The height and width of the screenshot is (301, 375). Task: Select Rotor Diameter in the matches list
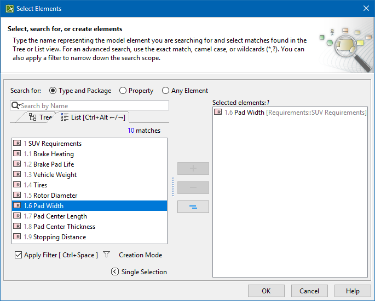pyautogui.click(x=55, y=196)
